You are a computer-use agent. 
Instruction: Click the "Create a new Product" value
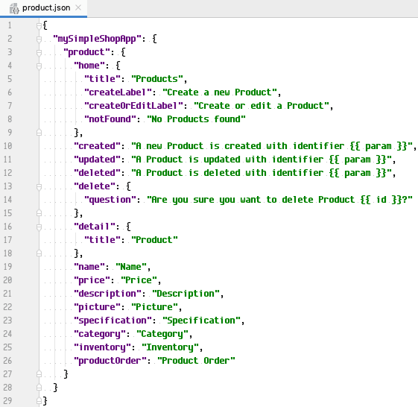click(x=220, y=92)
